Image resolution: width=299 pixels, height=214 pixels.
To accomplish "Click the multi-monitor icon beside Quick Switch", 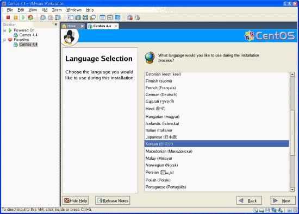I will click(x=93, y=17).
